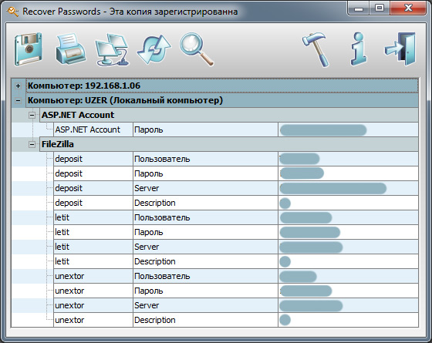This screenshot has height=343, width=432.
Task: Select the FileZilla group header
Action: [229, 144]
